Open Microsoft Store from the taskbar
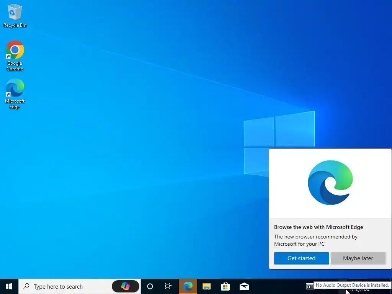The width and height of the screenshot is (392, 294). click(x=225, y=286)
